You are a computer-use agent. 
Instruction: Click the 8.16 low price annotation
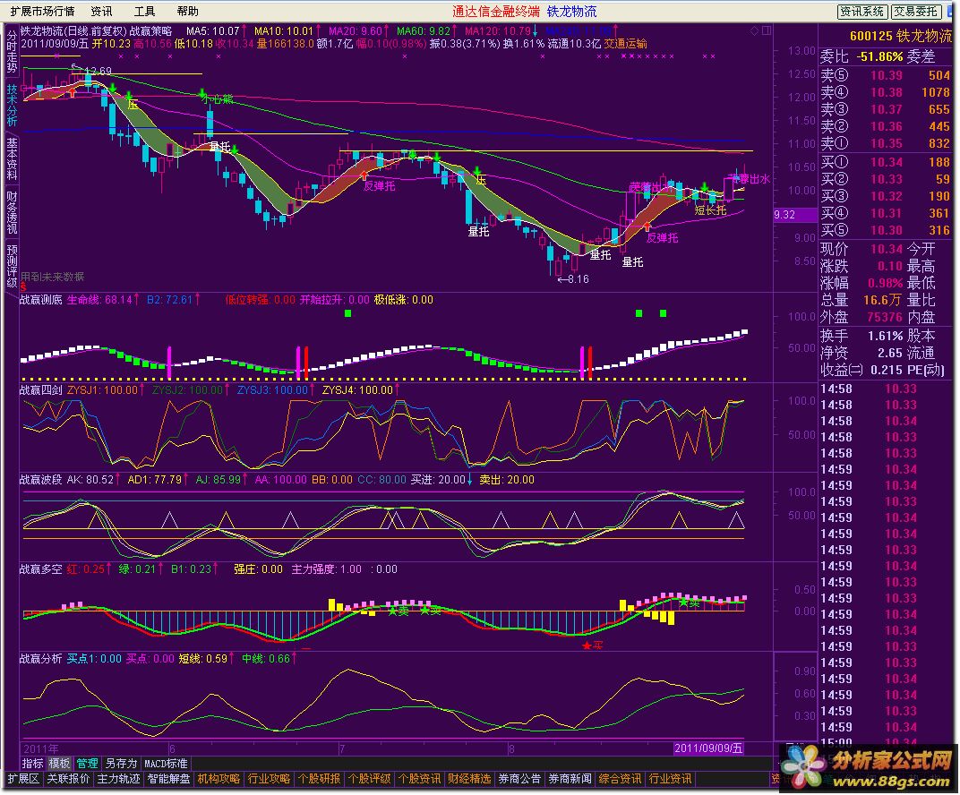coord(574,279)
